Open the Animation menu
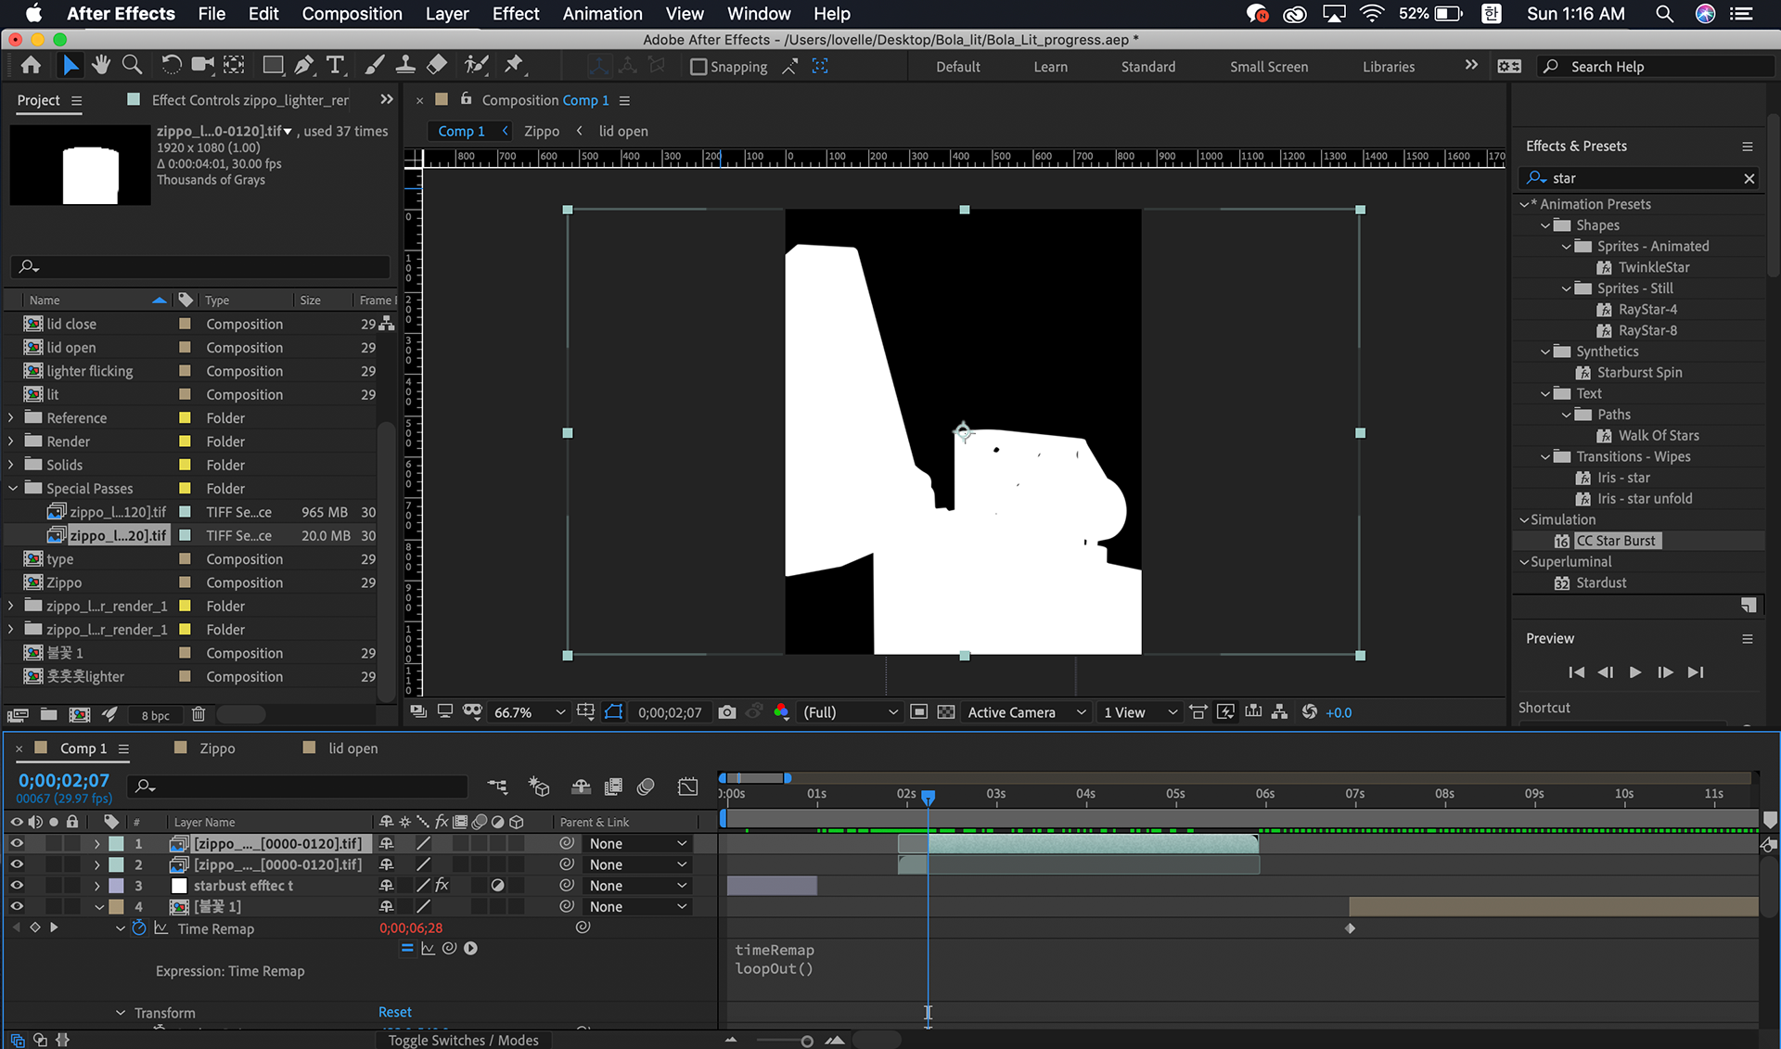The width and height of the screenshot is (1781, 1049). [x=602, y=14]
